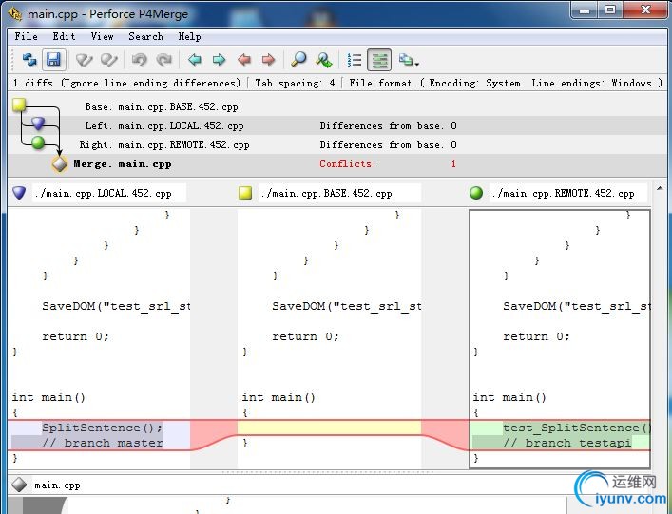Click the Merge diamond icon in legend
This screenshot has height=514, width=672.
click(x=60, y=163)
